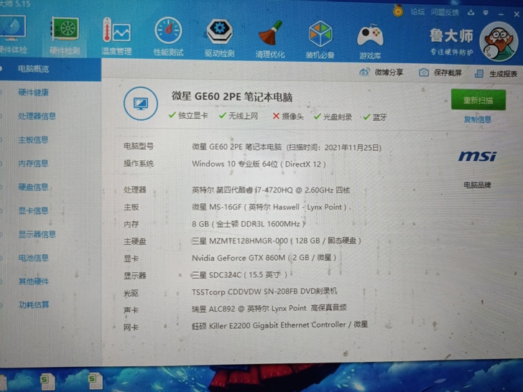Open the 硬件体检 hardware checkup section

coord(13,35)
